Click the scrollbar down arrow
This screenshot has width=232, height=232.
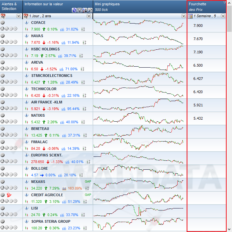[229, 229]
